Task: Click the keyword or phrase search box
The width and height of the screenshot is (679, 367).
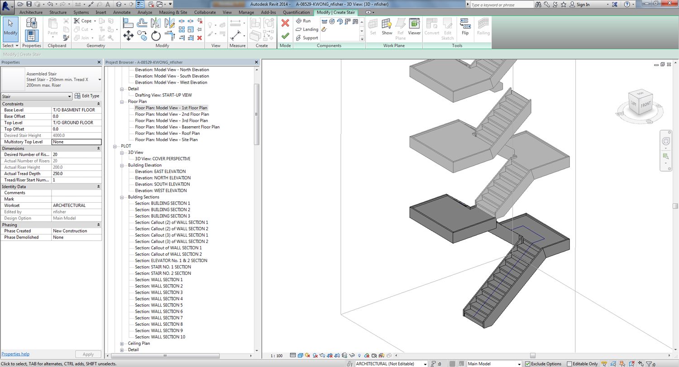Action: (x=502, y=5)
